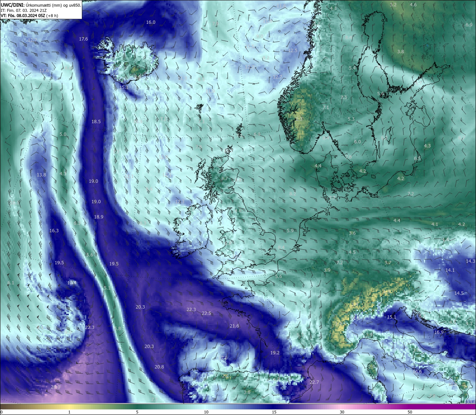
Task: Click the 2.9 value near Corsica
Action: [372, 367]
